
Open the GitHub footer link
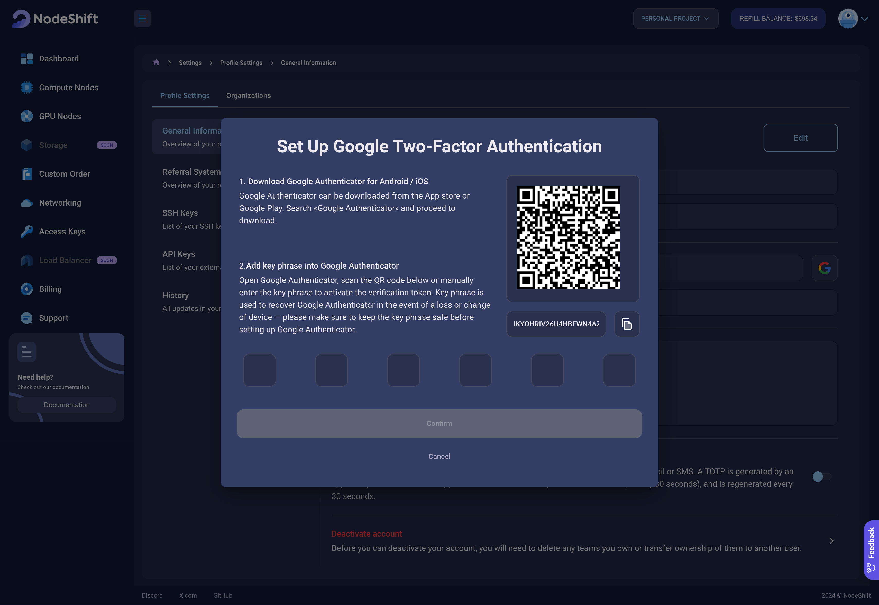tap(223, 595)
